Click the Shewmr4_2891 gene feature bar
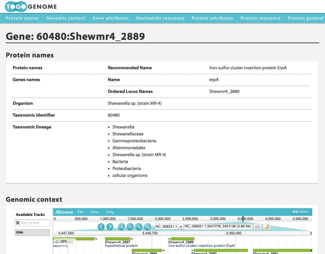 click(282, 251)
